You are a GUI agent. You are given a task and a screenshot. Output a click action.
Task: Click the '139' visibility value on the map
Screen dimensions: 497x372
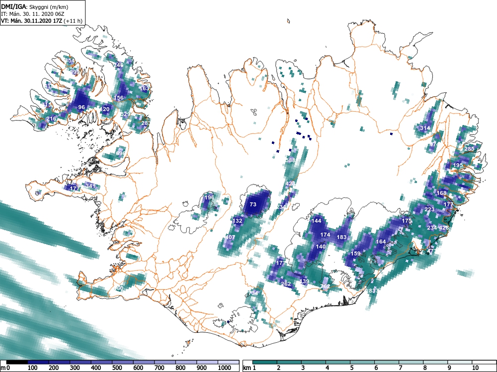click(304, 281)
